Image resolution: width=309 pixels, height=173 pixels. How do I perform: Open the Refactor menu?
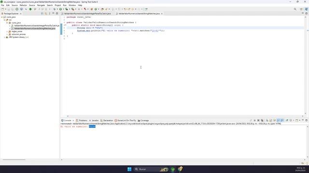coord(23,5)
